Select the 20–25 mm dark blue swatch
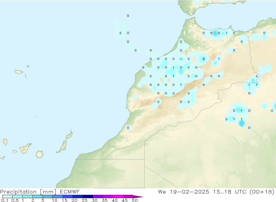276x202 pixels. pyautogui.click(x=78, y=196)
